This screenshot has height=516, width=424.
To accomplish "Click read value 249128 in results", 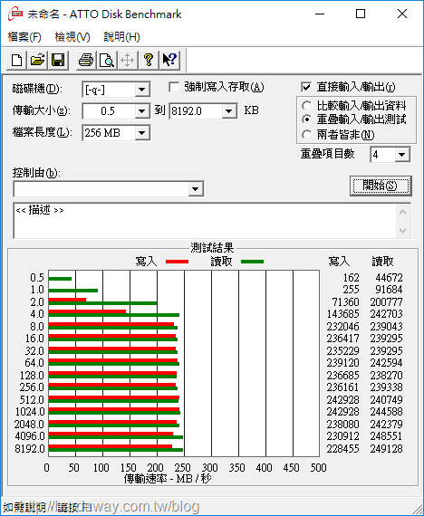I will click(386, 448).
